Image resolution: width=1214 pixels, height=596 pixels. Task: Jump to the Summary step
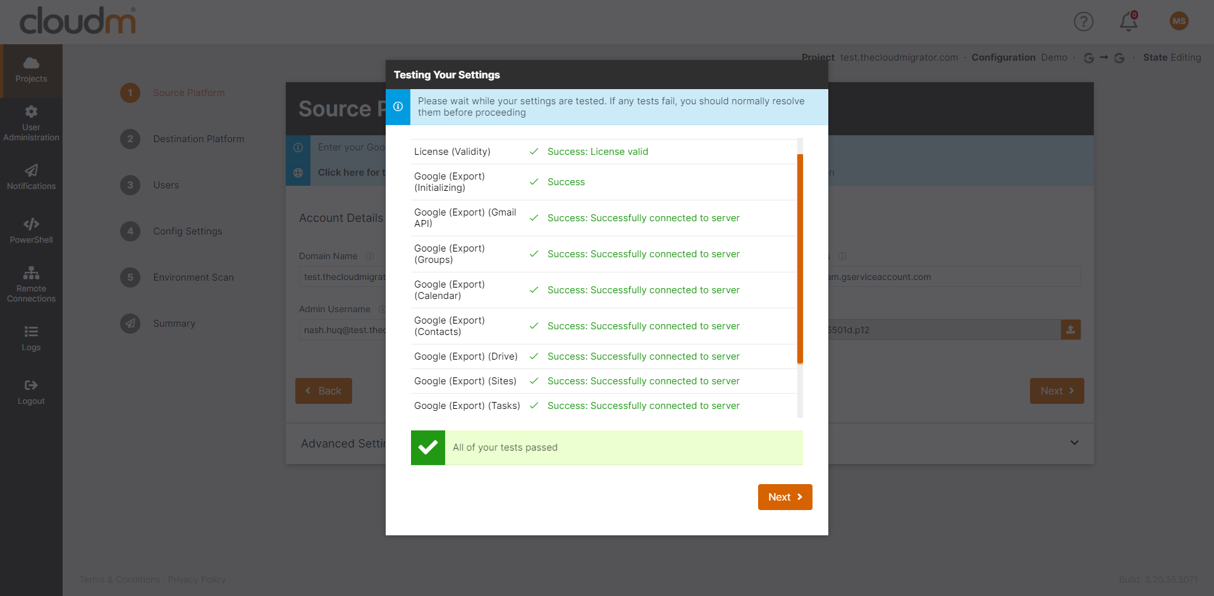pyautogui.click(x=175, y=323)
